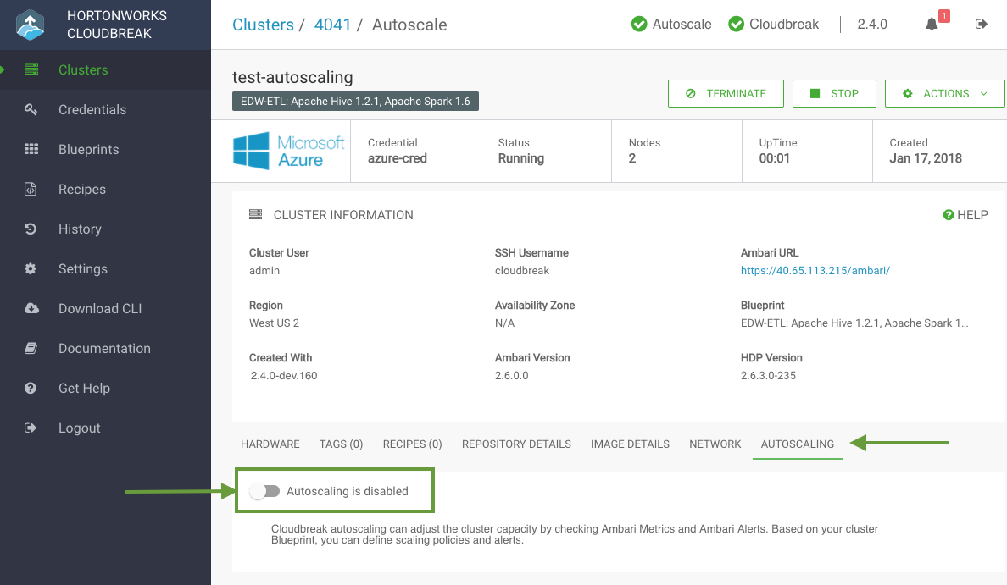Open the 4041 breadcrumb link
Image resolution: width=1007 pixels, height=585 pixels.
pos(332,25)
